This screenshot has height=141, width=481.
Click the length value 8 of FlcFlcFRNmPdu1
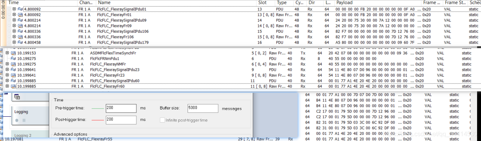pyautogui.click(x=319, y=59)
